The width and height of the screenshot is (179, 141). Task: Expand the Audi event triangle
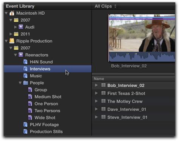[x=15, y=27]
